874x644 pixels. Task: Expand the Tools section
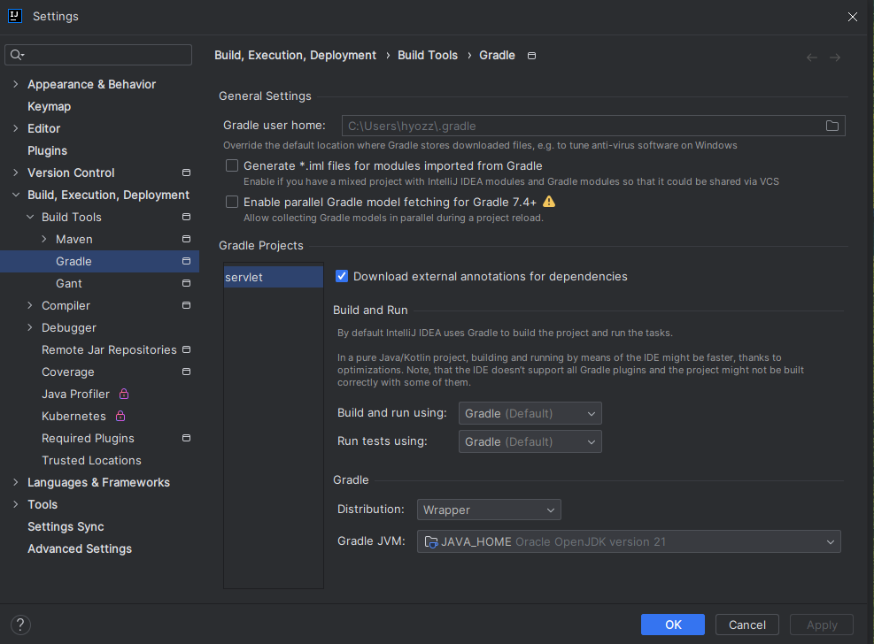[16, 504]
